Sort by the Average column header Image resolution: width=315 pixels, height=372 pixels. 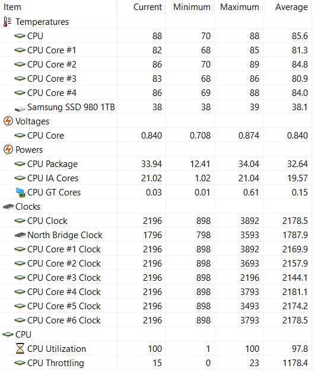pyautogui.click(x=287, y=7)
